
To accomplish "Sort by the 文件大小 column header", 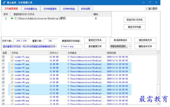I will pos(58,53).
